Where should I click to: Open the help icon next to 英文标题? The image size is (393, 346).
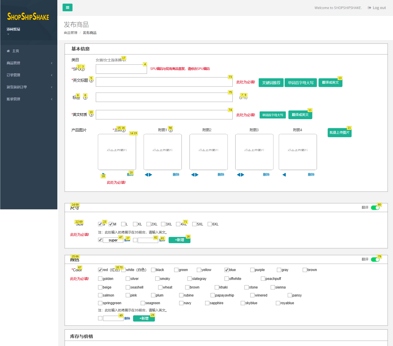91,81
